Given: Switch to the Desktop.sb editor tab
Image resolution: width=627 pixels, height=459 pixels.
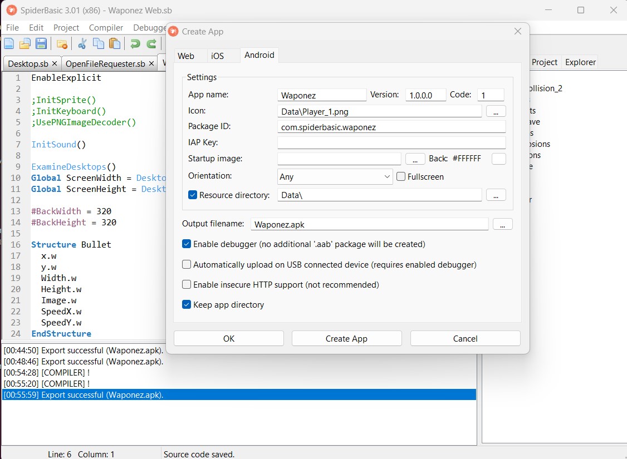Looking at the screenshot, I should click(x=28, y=64).
